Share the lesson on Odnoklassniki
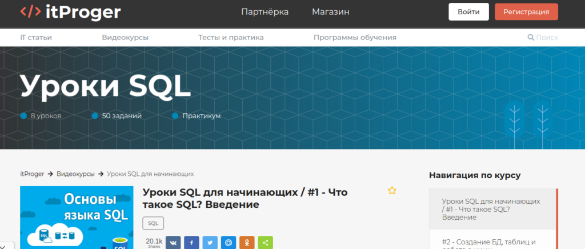The height and width of the screenshot is (249, 585). pos(247,242)
